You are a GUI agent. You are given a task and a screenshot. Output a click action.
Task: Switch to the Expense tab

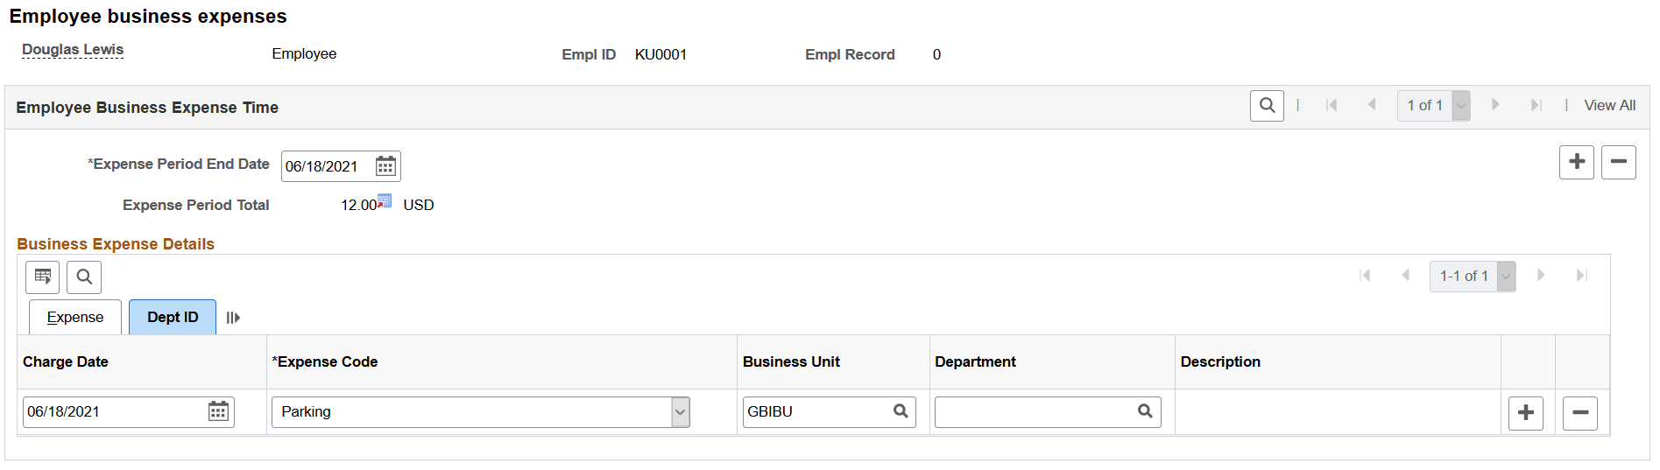point(75,317)
